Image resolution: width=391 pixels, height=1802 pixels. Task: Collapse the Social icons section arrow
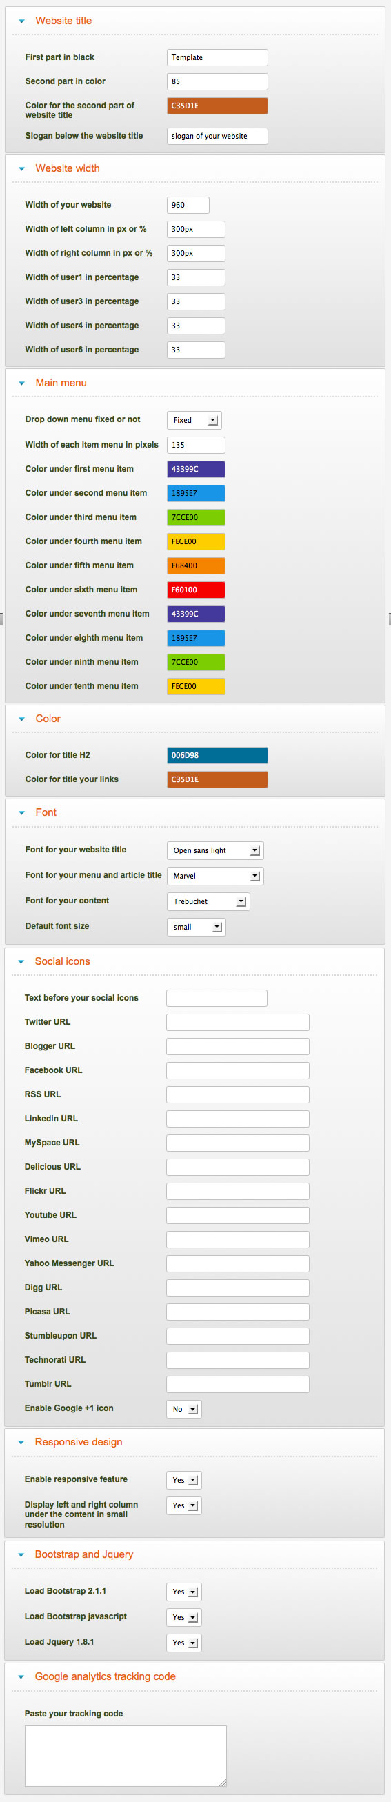click(x=21, y=962)
